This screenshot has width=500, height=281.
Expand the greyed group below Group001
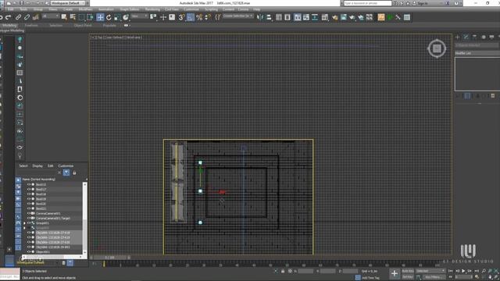click(24, 228)
